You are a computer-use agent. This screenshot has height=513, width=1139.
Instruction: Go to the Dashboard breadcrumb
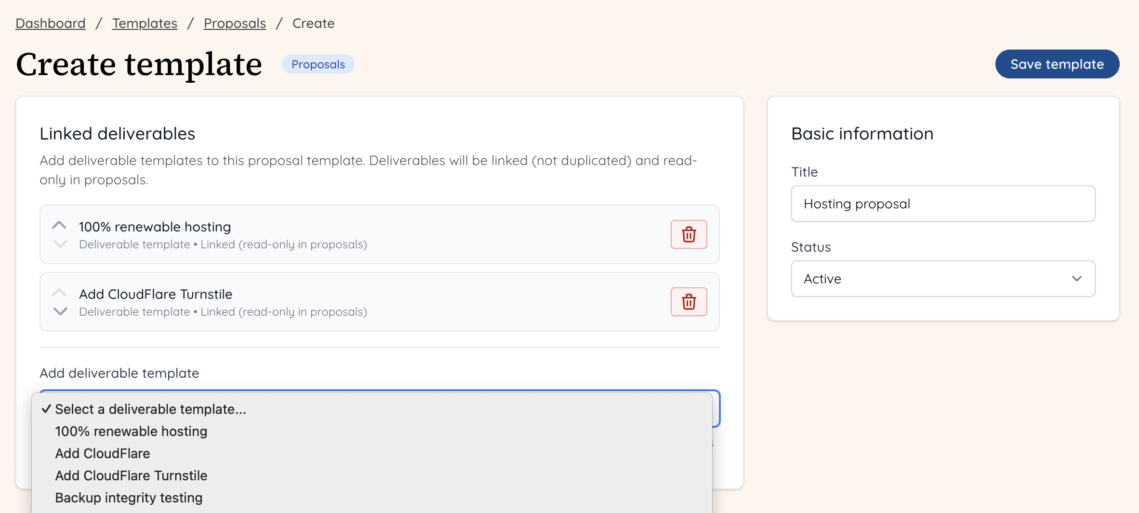[50, 23]
